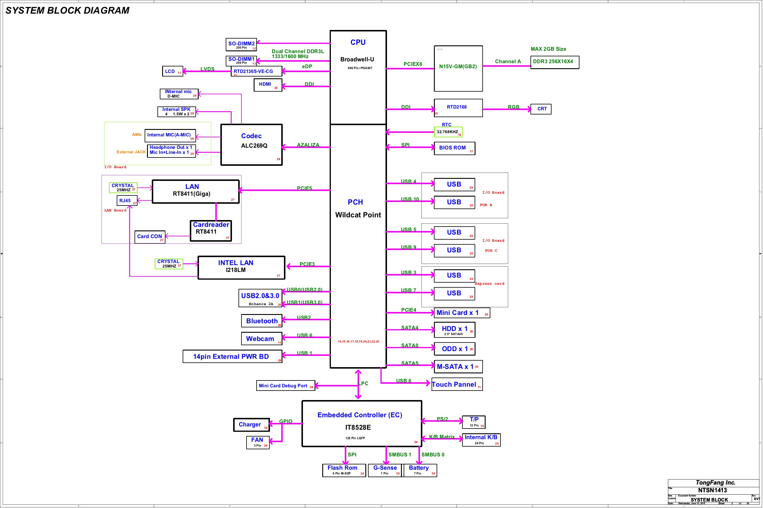Click the Flash Rom box
This screenshot has width=763, height=508.
coord(344,470)
